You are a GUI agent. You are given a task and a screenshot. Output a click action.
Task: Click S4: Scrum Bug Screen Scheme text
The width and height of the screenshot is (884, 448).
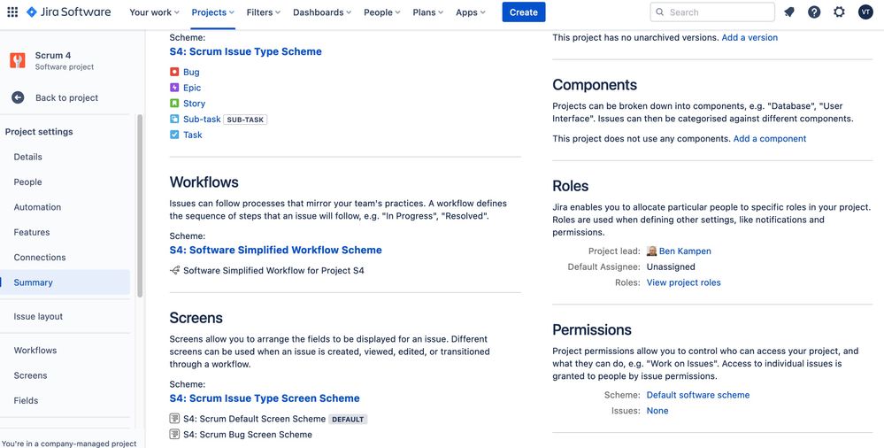tap(248, 435)
